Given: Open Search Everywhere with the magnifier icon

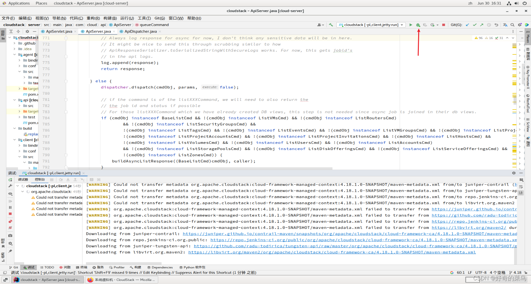Looking at the screenshot, I should click(x=512, y=25).
